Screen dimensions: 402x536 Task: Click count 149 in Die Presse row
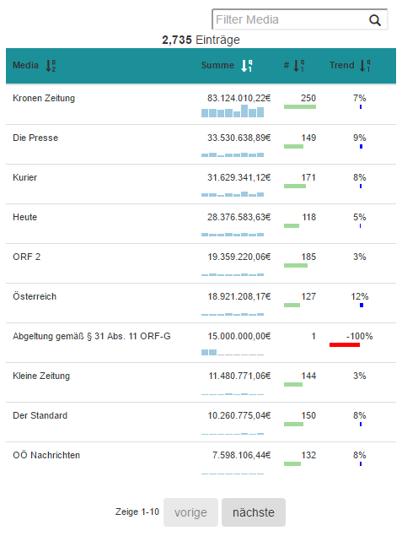[x=308, y=138]
